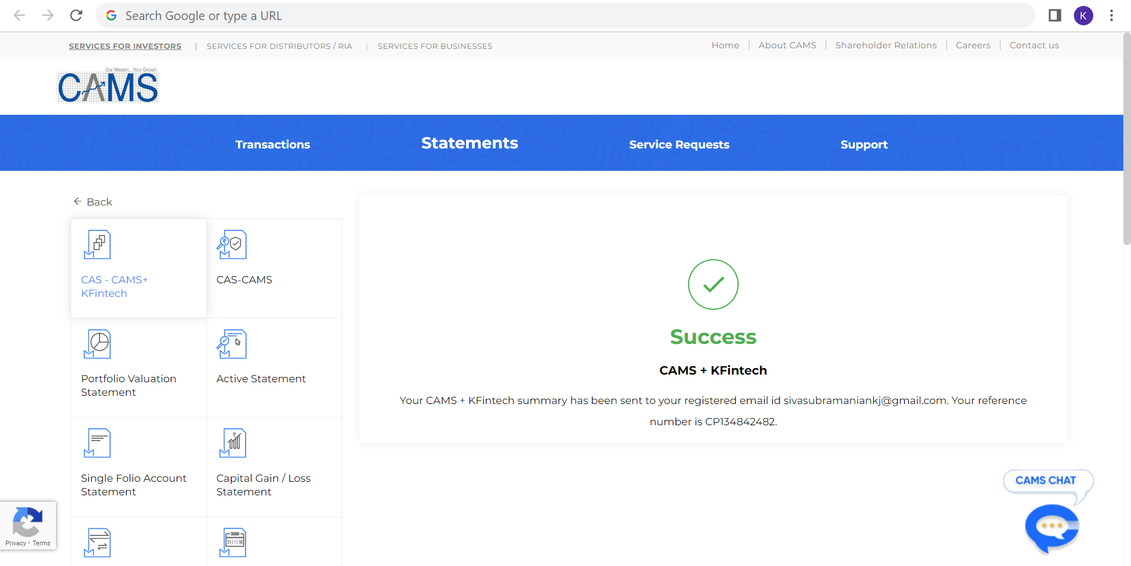The image size is (1131, 566).
Task: Focus the browser address bar
Action: coord(565,16)
